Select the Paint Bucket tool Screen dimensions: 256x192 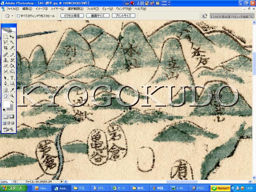click(x=12, y=66)
